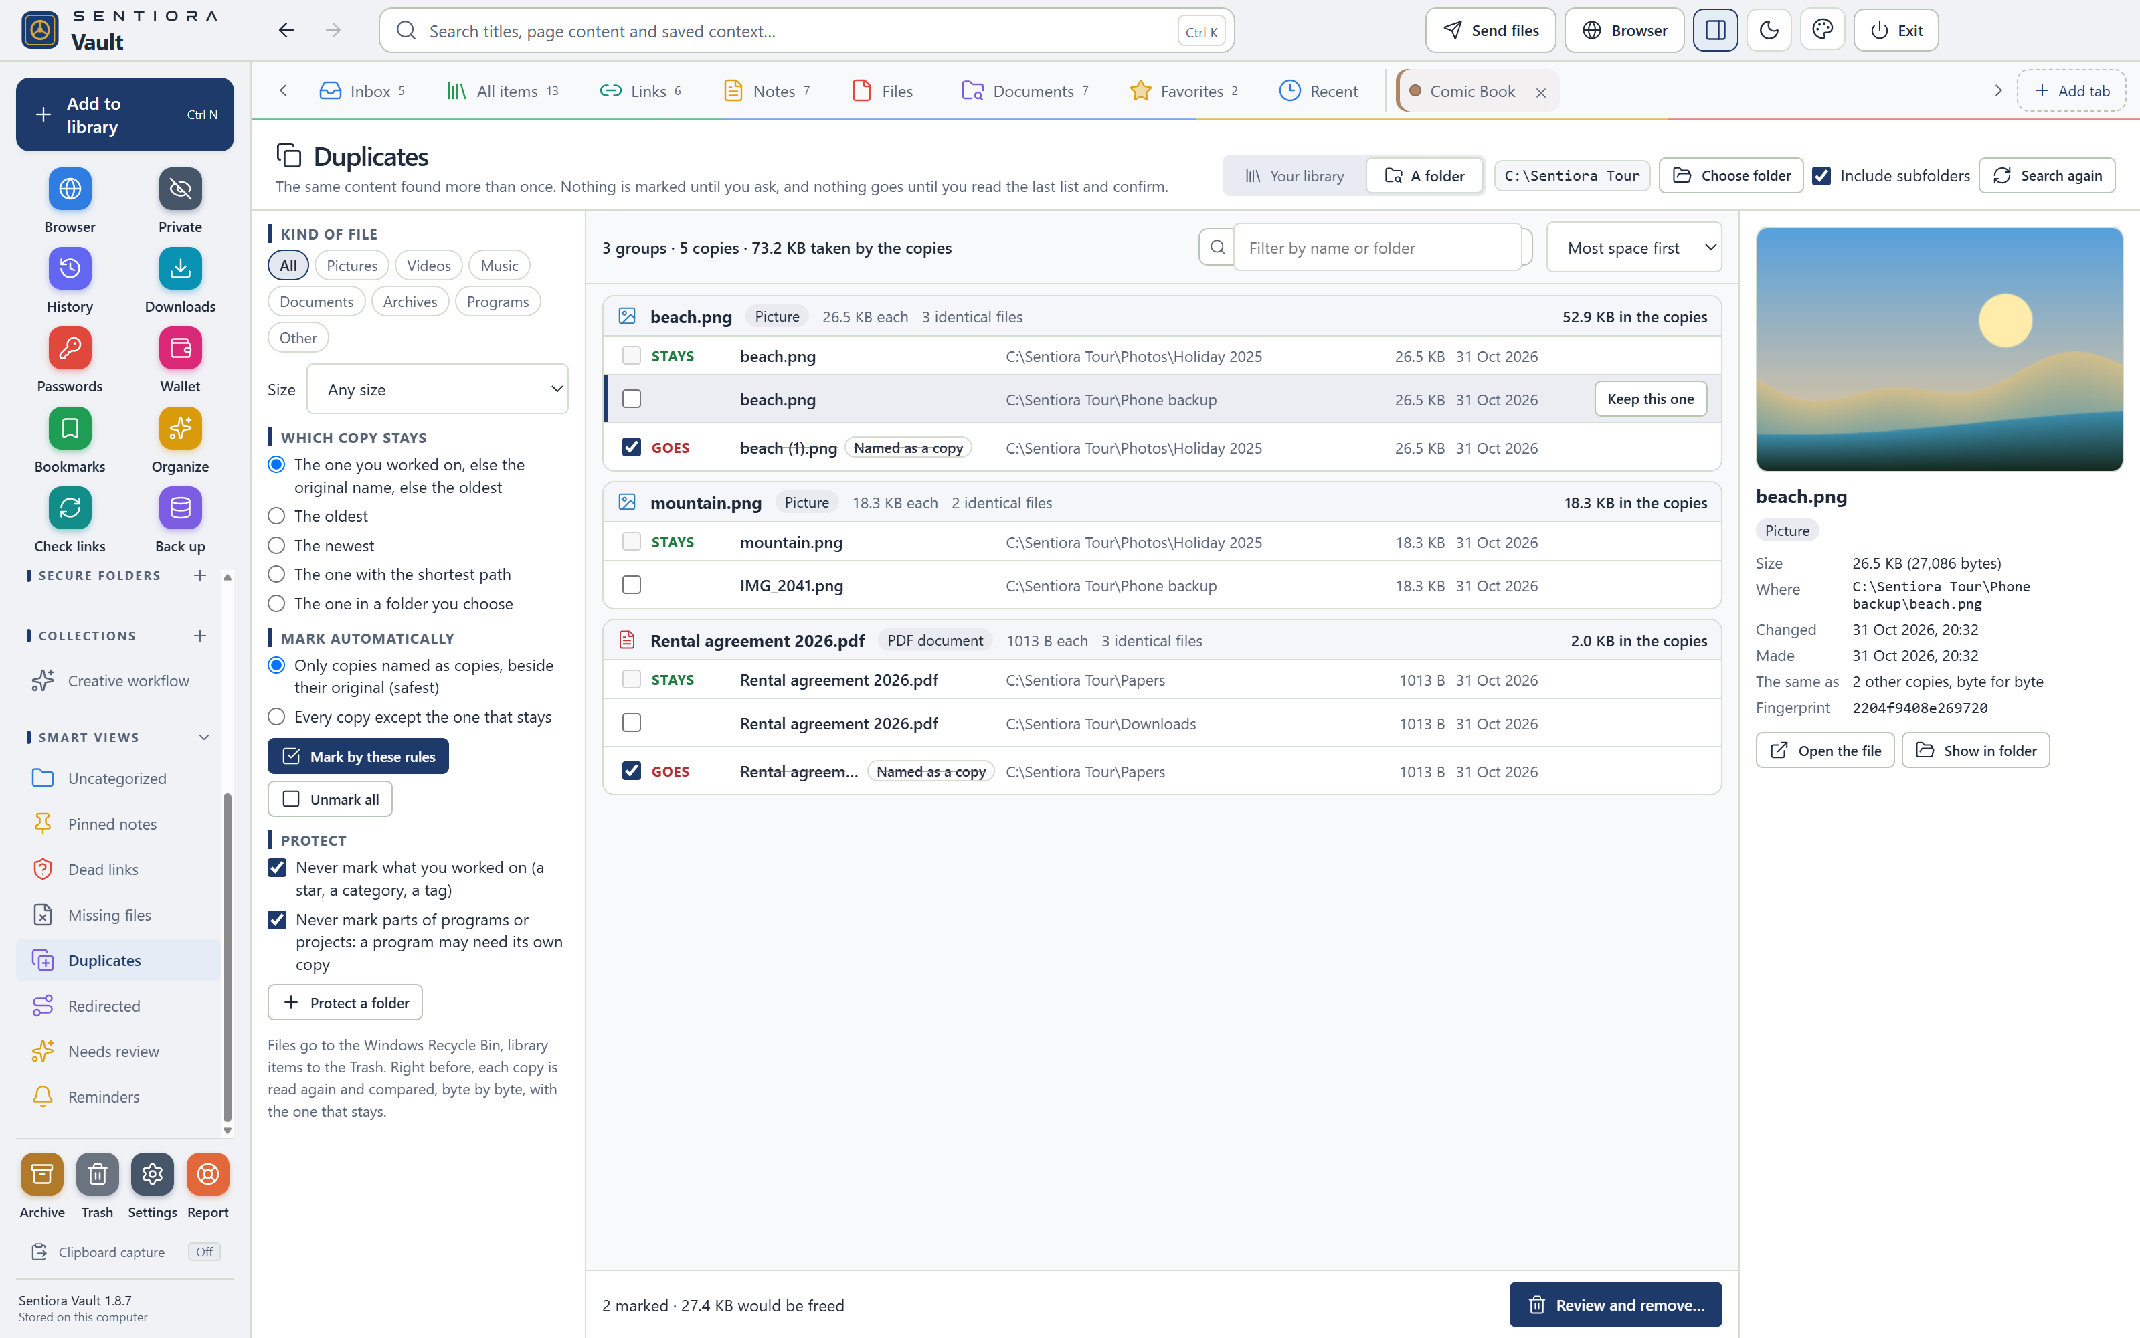Image resolution: width=2140 pixels, height=1338 pixels.
Task: Go back with the left arrow
Action: pyautogui.click(x=286, y=31)
